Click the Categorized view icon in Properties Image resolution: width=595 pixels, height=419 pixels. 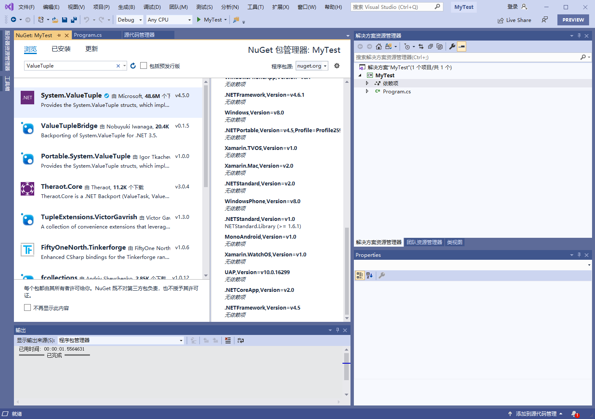360,275
